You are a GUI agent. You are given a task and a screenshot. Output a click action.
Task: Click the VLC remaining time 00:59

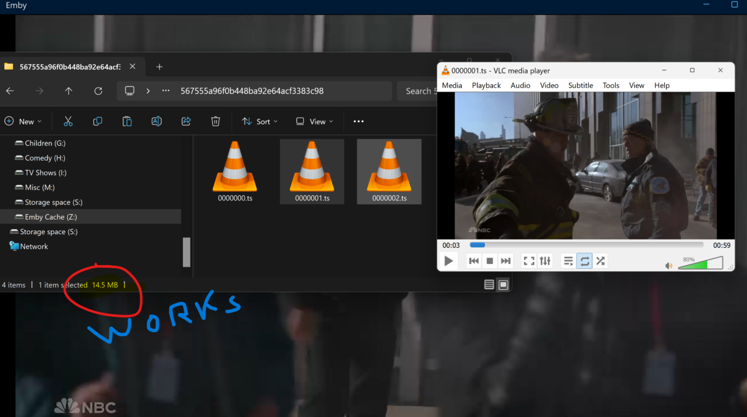[721, 245]
